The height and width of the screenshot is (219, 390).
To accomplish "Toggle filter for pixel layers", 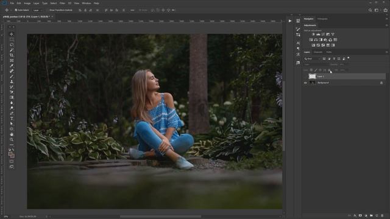I will tap(324, 59).
